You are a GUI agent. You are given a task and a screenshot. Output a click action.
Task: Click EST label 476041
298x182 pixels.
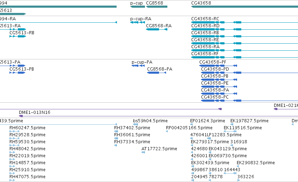199,135
